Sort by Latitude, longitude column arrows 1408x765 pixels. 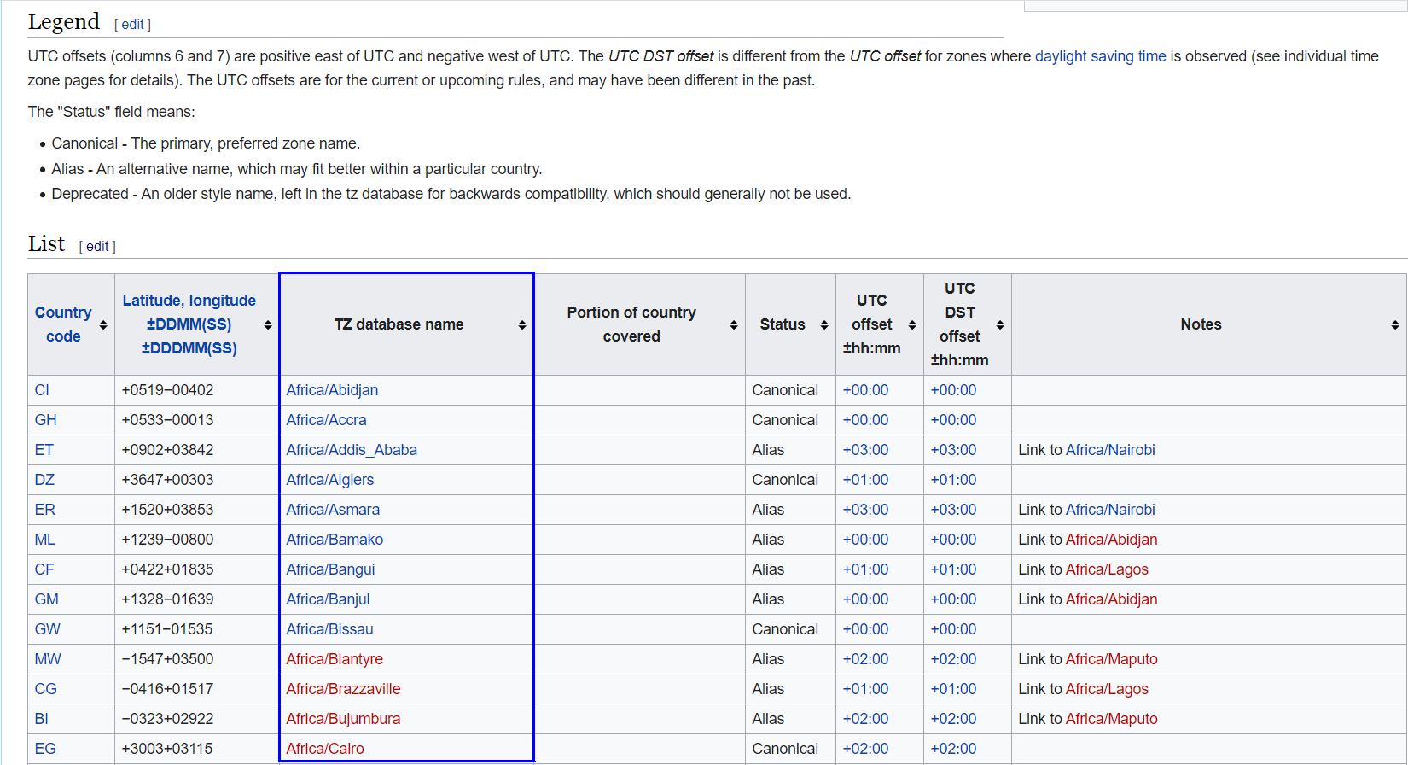[x=268, y=325]
